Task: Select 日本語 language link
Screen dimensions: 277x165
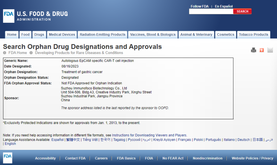Action: (x=257, y=140)
